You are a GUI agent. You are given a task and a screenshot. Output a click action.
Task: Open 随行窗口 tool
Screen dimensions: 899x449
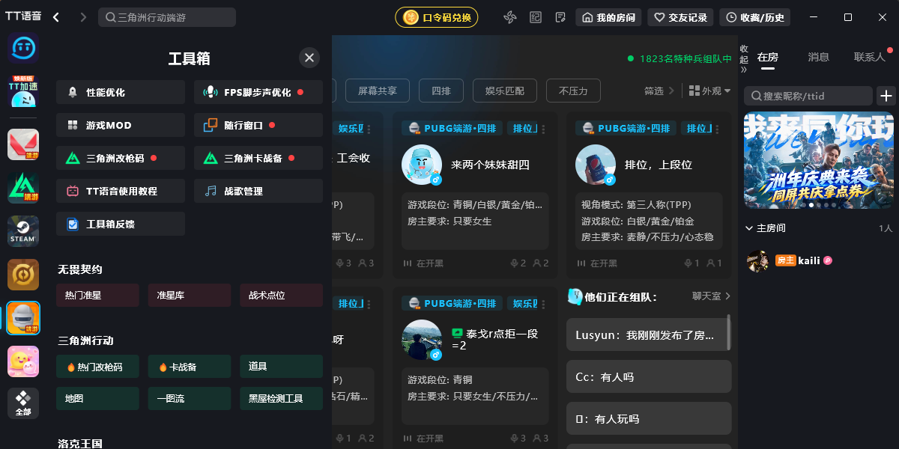tap(258, 125)
